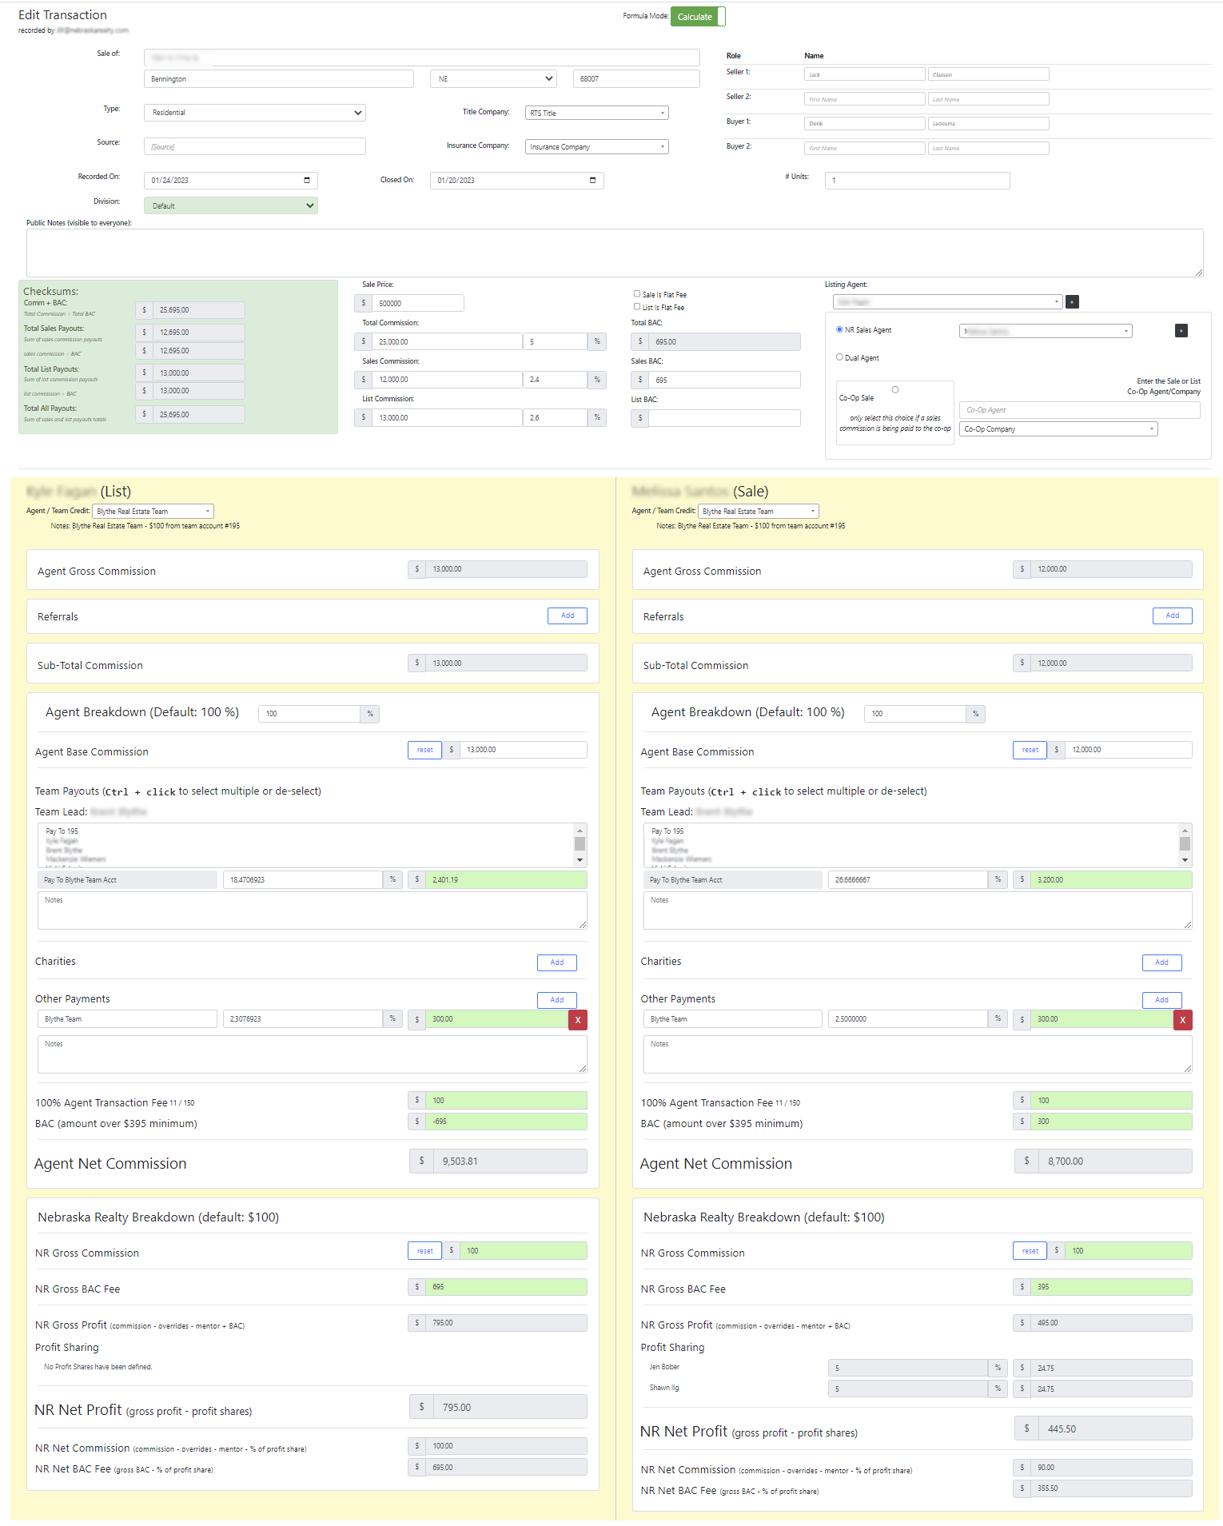
Task: Select the Co-Op Sale radio button
Action: (895, 390)
